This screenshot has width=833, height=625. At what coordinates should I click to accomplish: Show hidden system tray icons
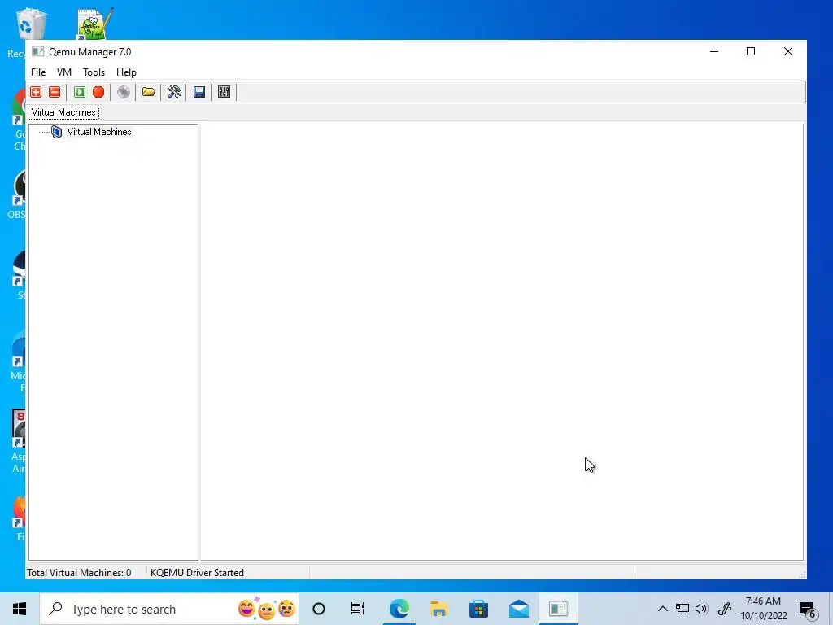662,609
